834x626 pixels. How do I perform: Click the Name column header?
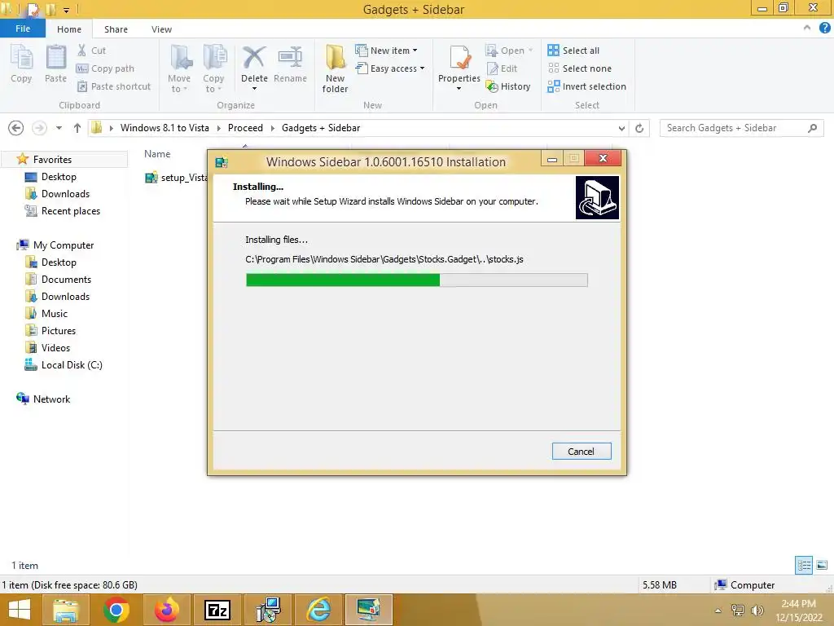[157, 154]
